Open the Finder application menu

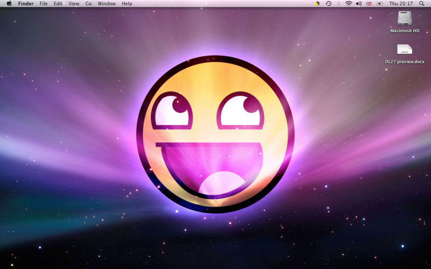click(x=26, y=4)
